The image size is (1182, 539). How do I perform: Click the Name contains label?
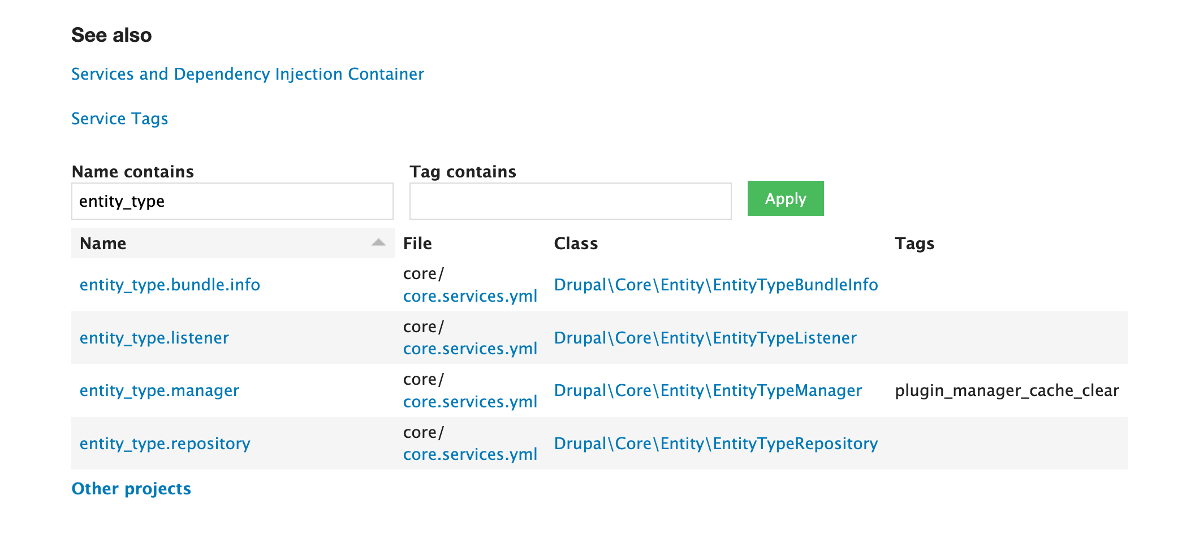133,172
